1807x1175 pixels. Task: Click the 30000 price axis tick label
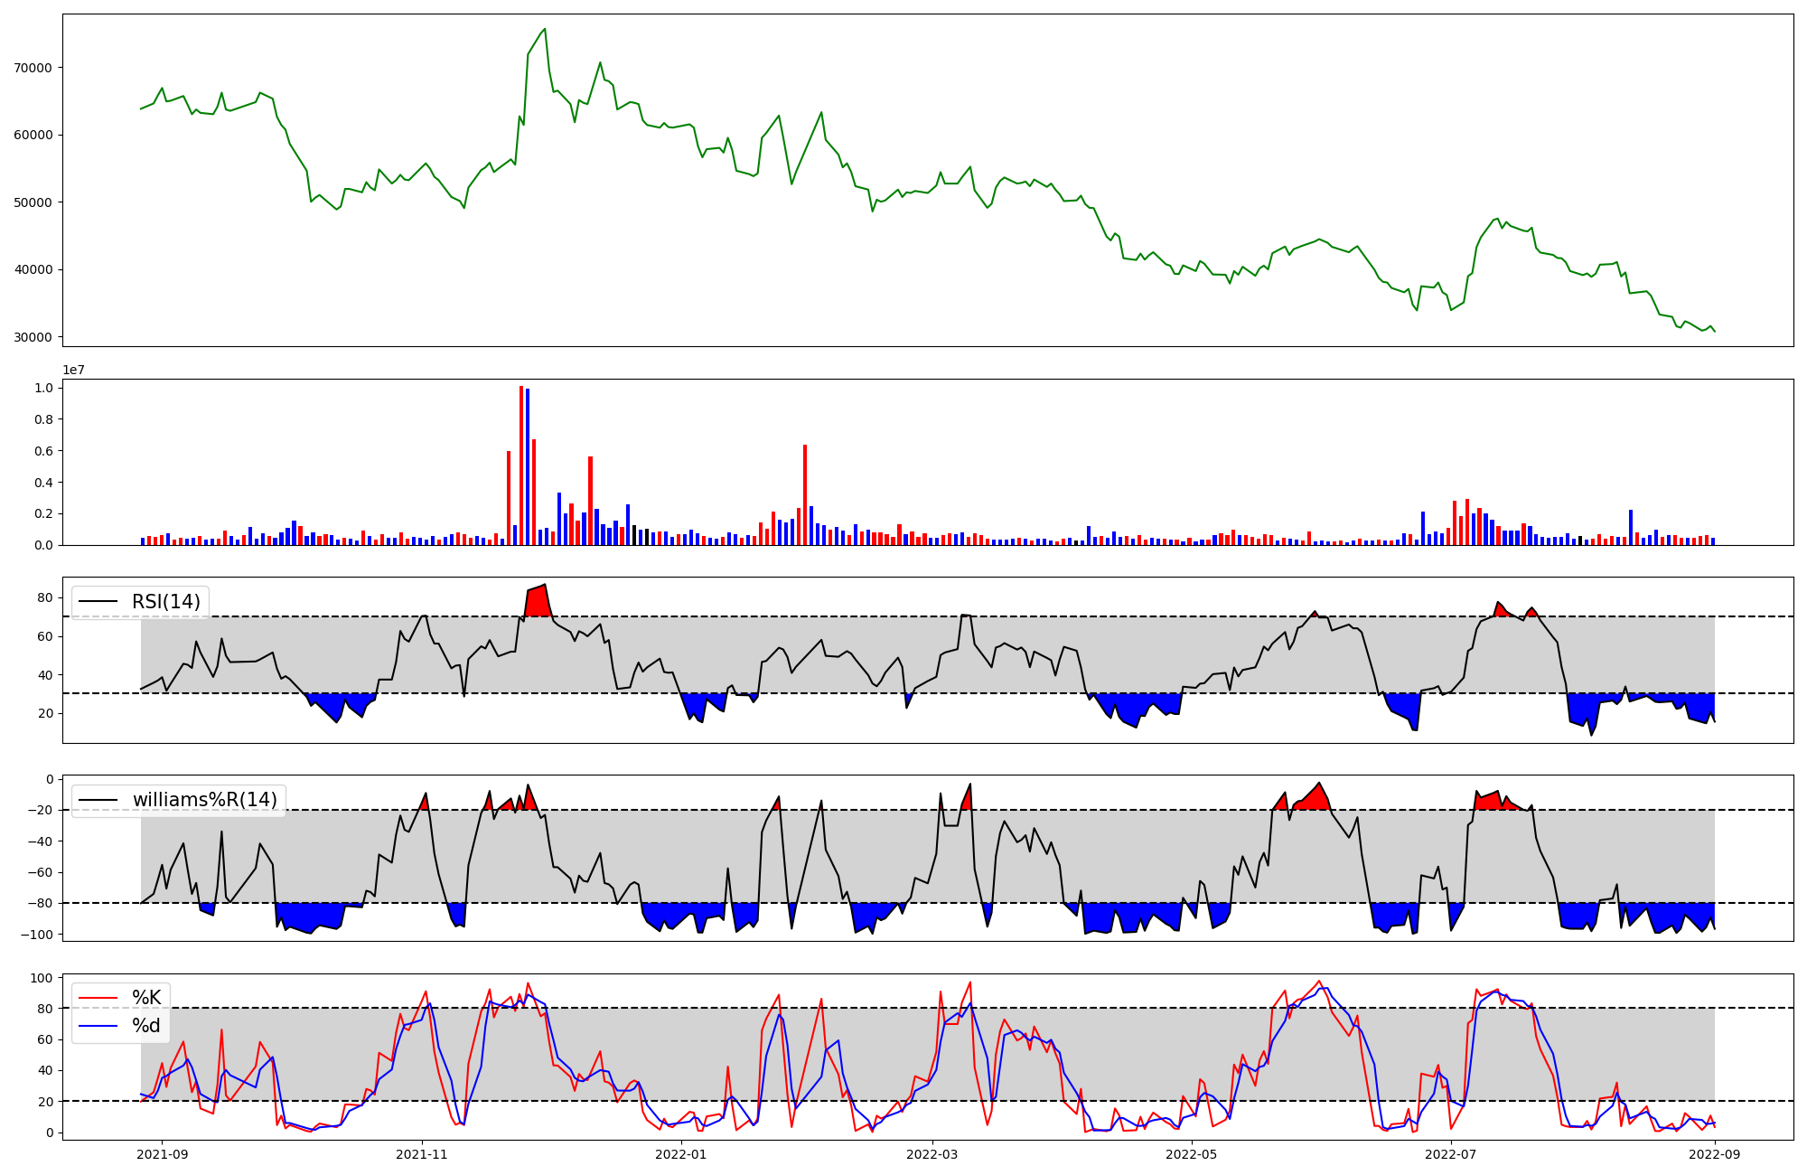coord(33,337)
